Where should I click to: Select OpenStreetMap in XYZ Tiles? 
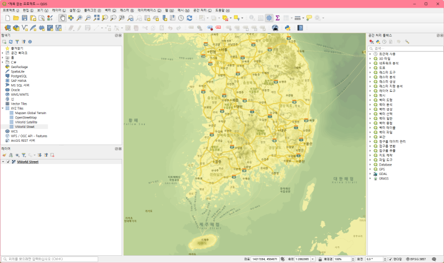point(26,117)
